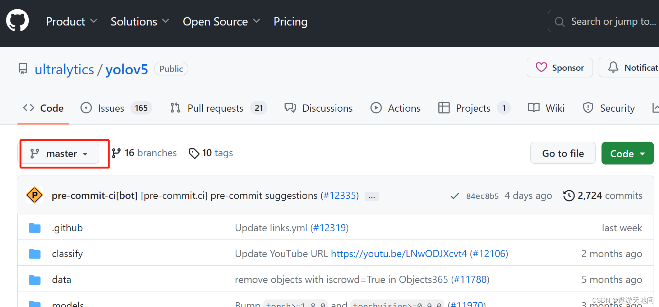
Task: Open the pre-commit-ci[bot] author link
Action: [x=95, y=195]
